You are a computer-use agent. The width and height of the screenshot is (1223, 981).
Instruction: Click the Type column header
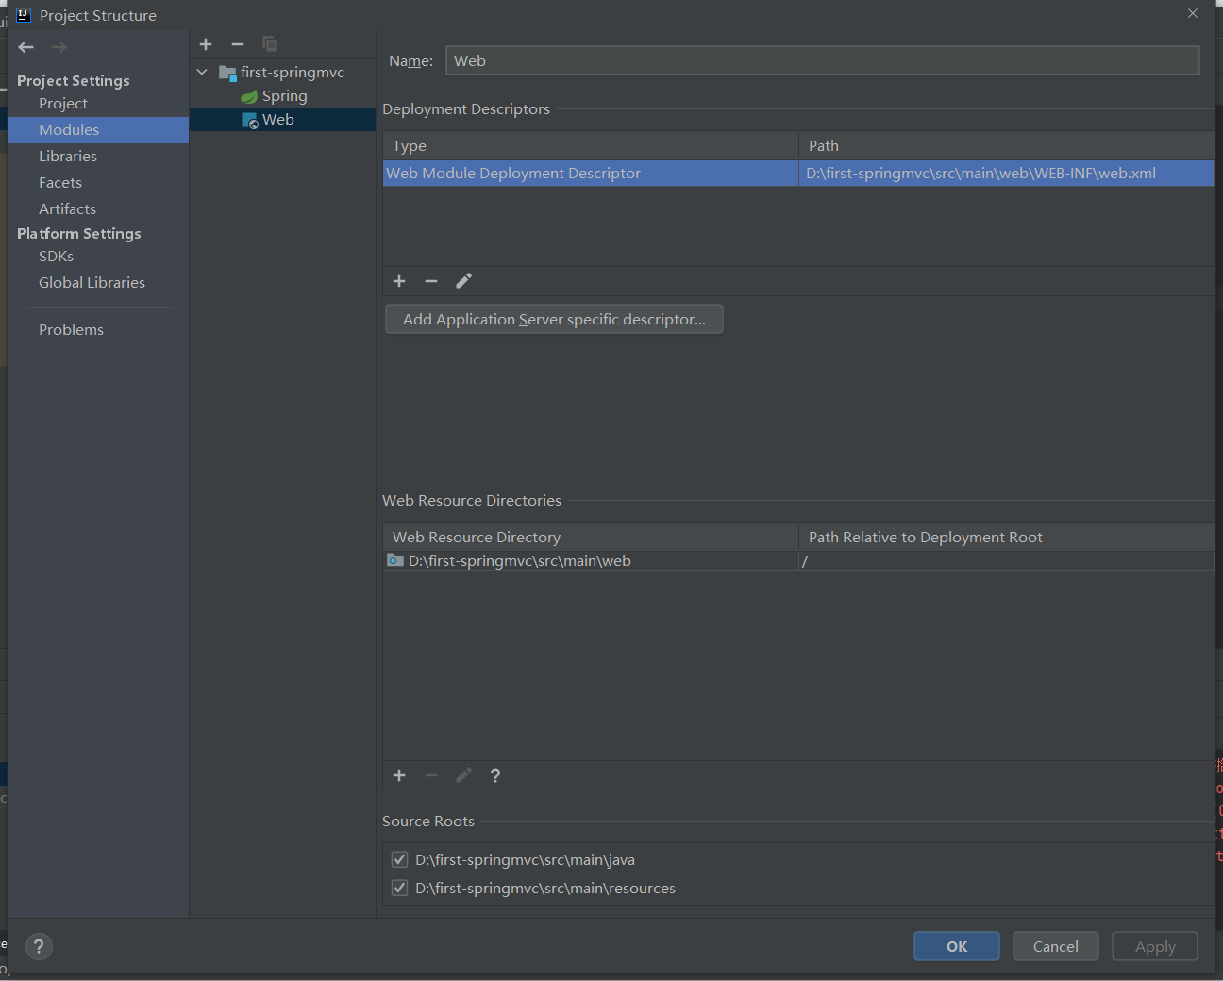click(x=591, y=146)
